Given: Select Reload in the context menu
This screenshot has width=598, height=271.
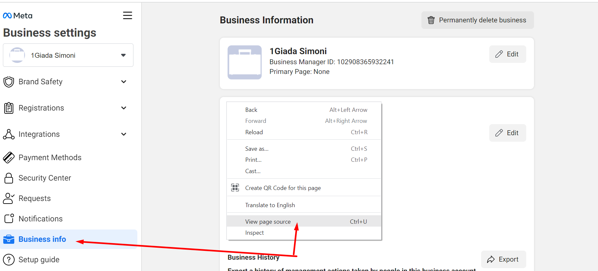Looking at the screenshot, I should (x=304, y=132).
